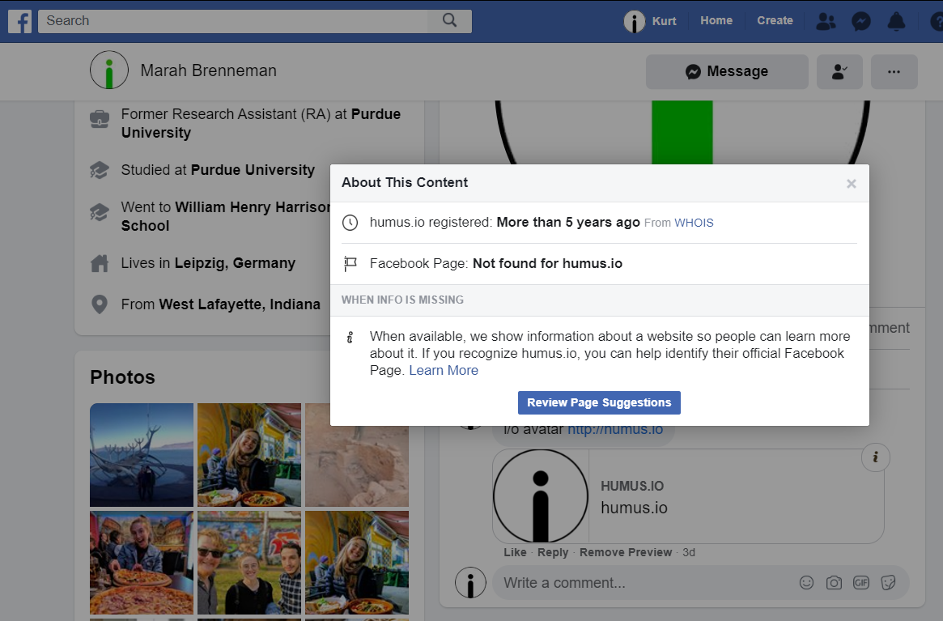This screenshot has height=621, width=943.
Task: Open the WHOIS link
Action: 694,223
